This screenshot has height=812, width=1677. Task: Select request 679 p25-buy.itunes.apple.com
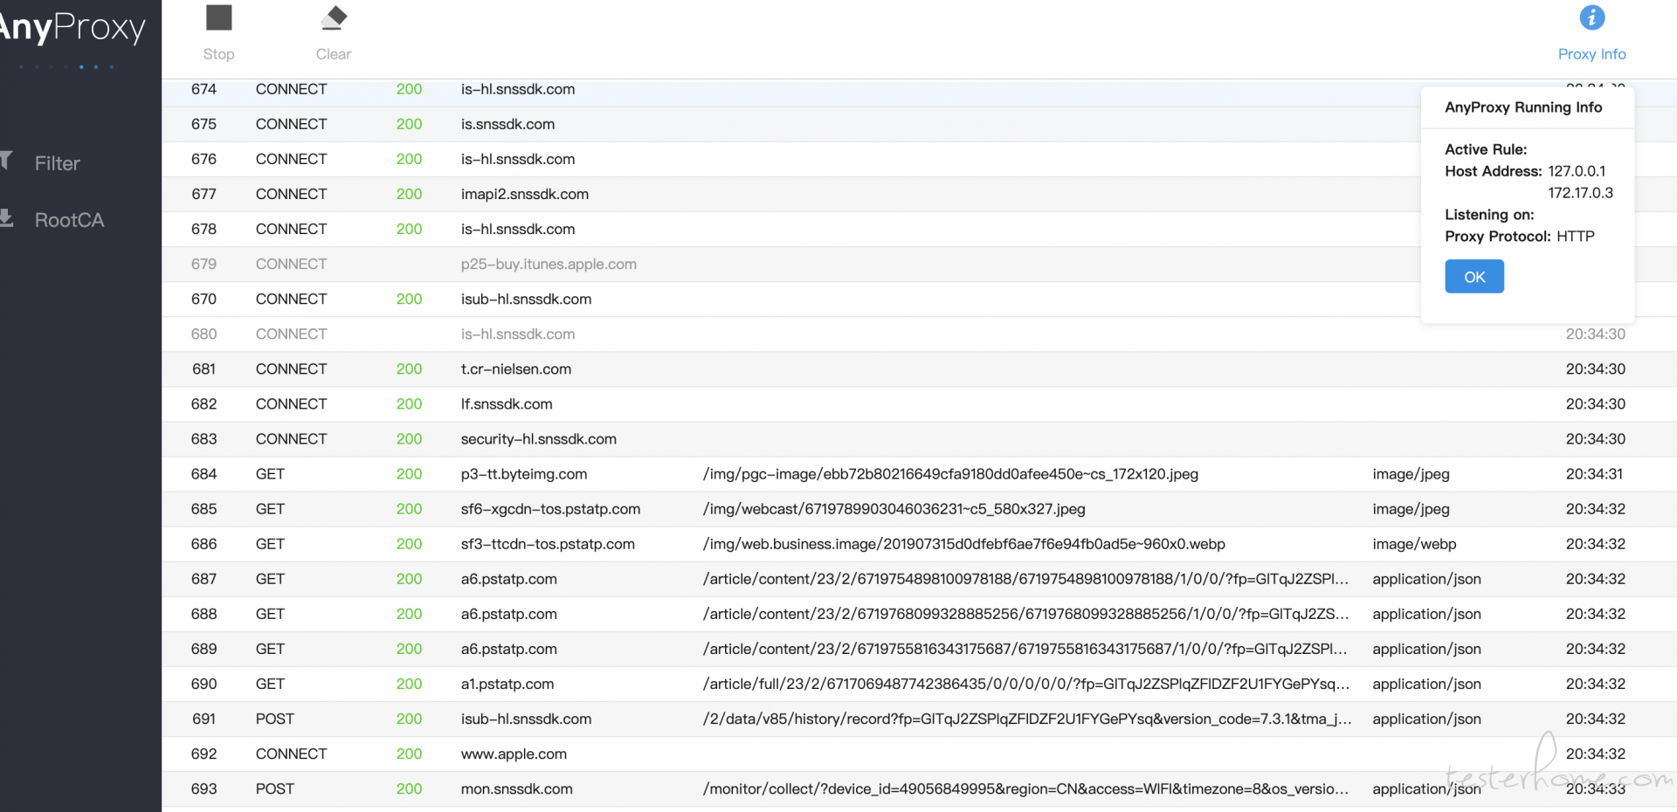(x=919, y=264)
